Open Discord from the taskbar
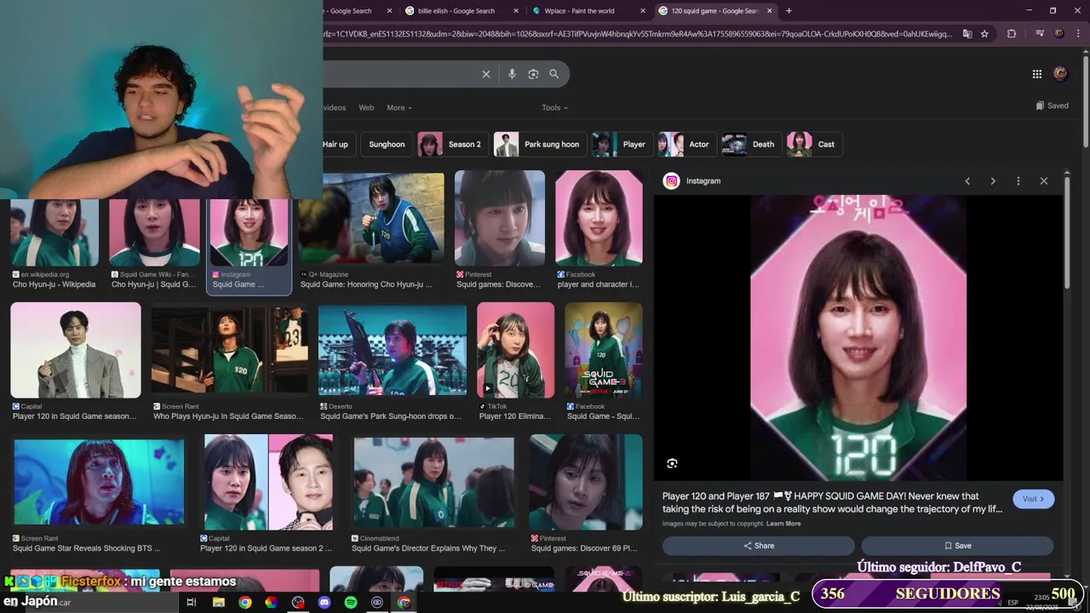The height and width of the screenshot is (613, 1090). [324, 602]
